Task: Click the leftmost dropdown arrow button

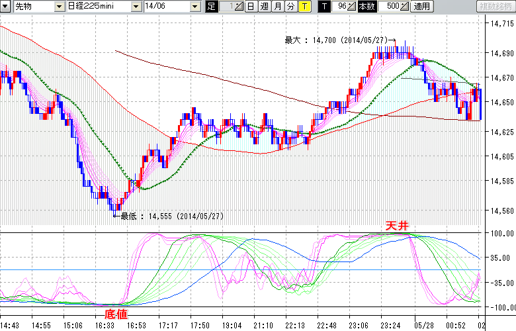Action: coord(6,7)
